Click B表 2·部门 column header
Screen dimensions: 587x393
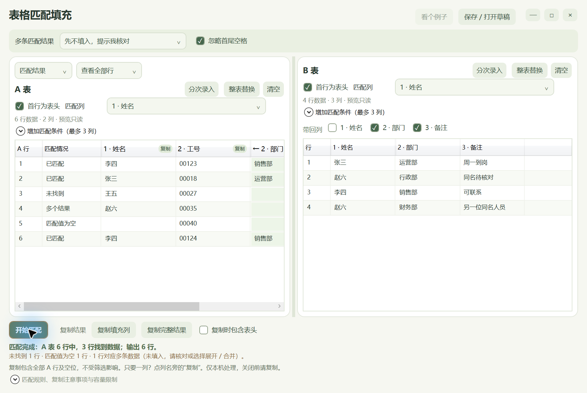point(427,147)
